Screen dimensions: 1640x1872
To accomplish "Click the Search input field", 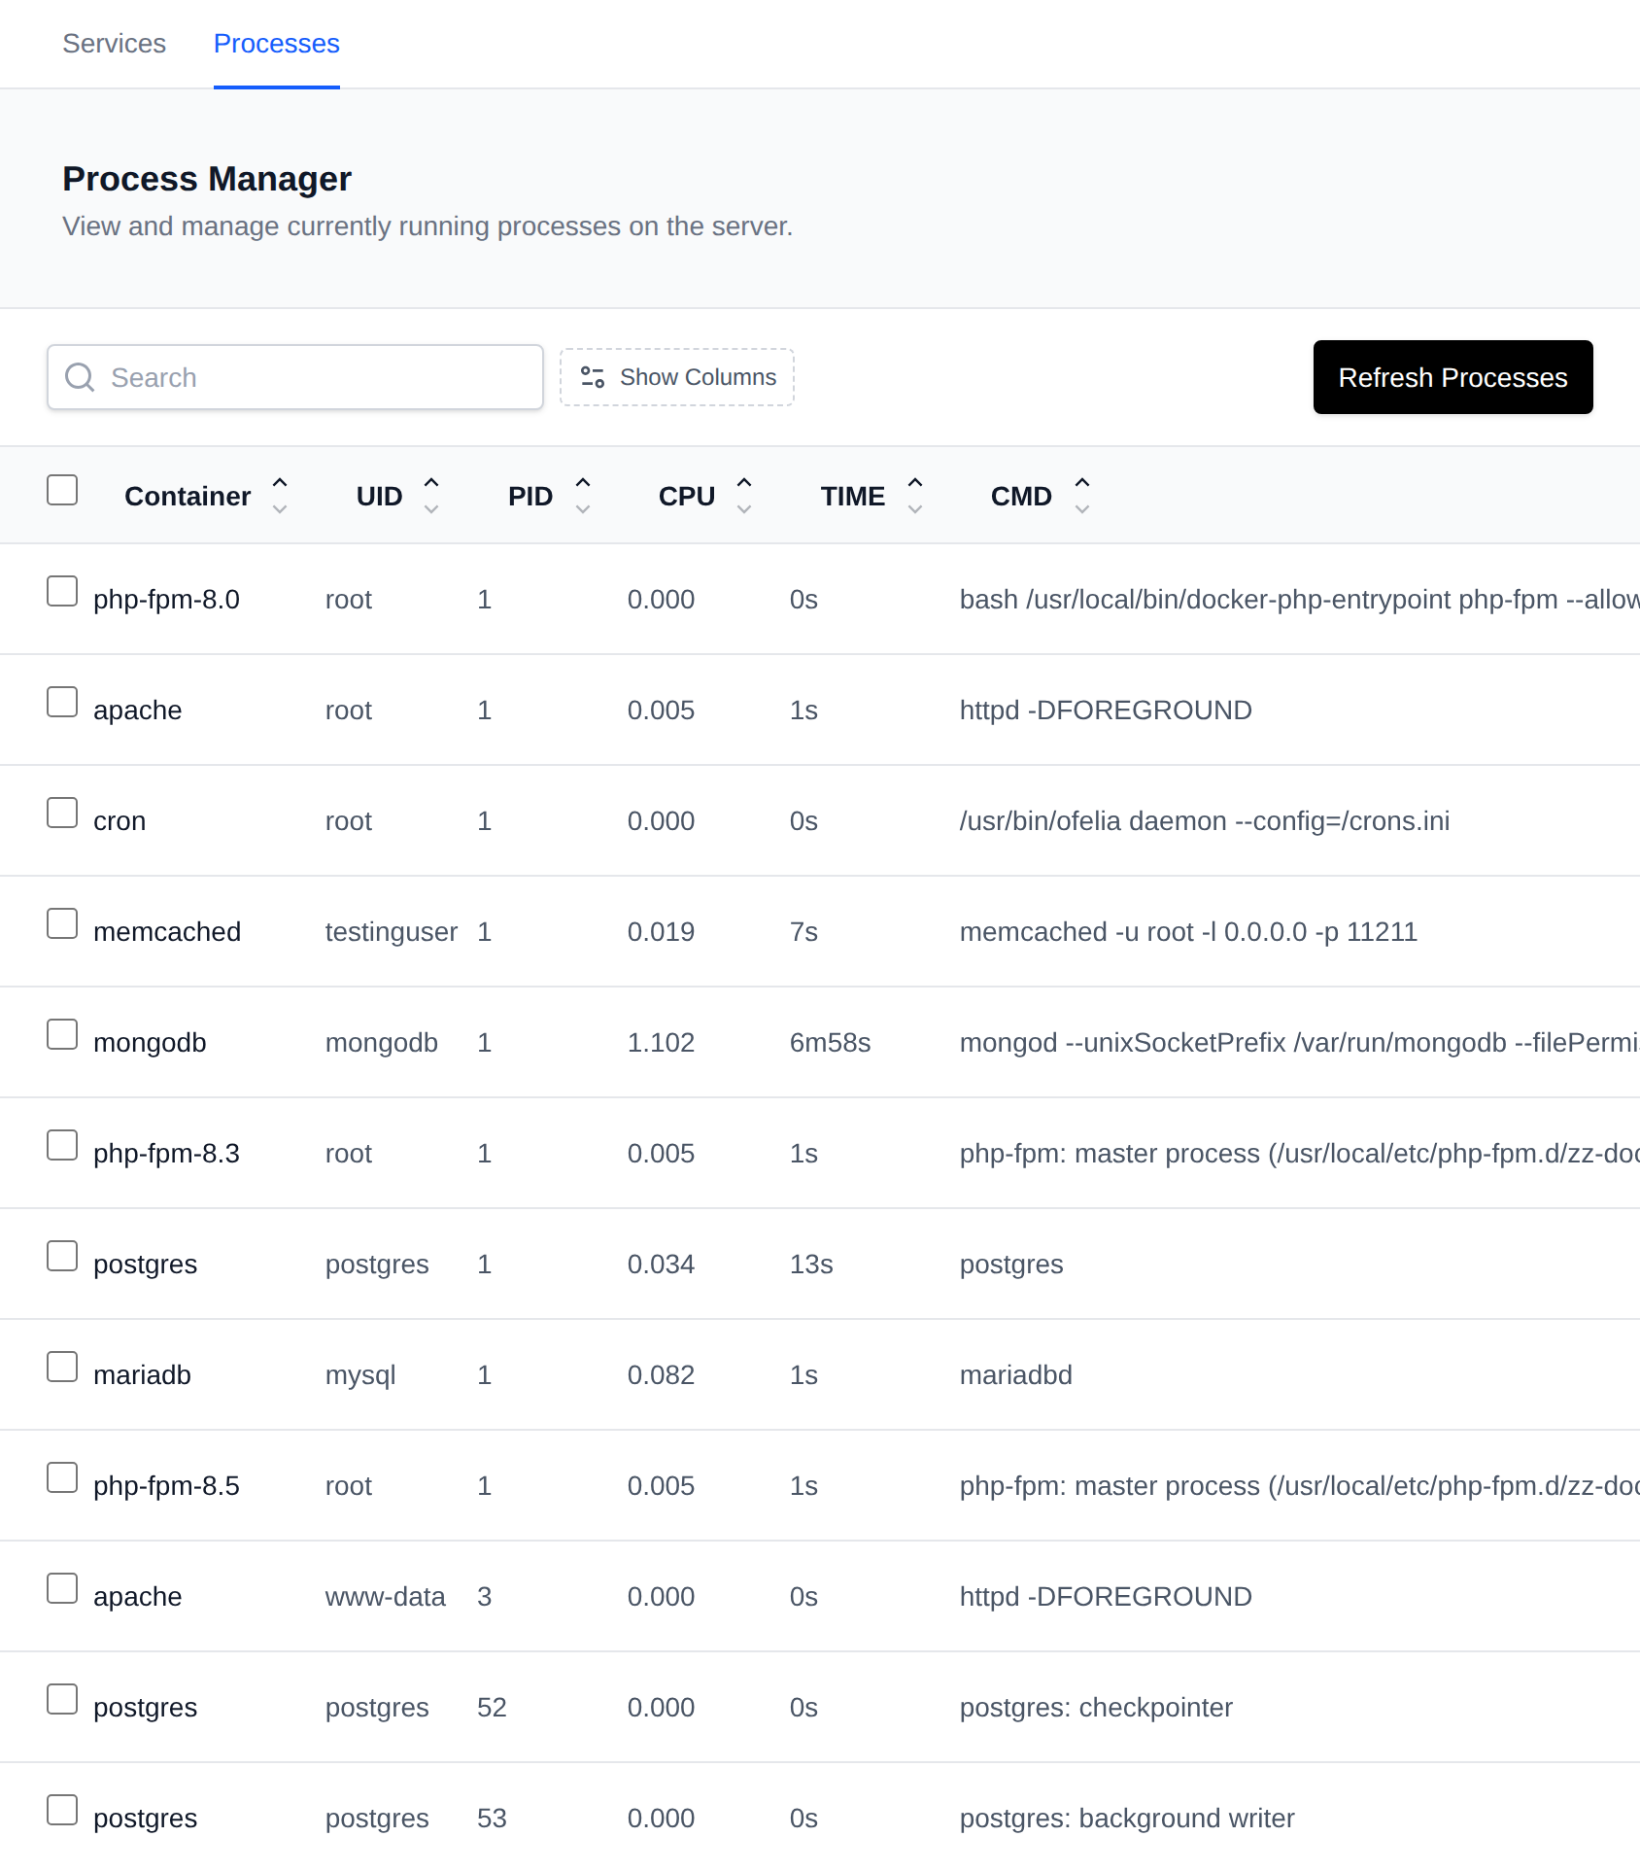I will [x=295, y=377].
